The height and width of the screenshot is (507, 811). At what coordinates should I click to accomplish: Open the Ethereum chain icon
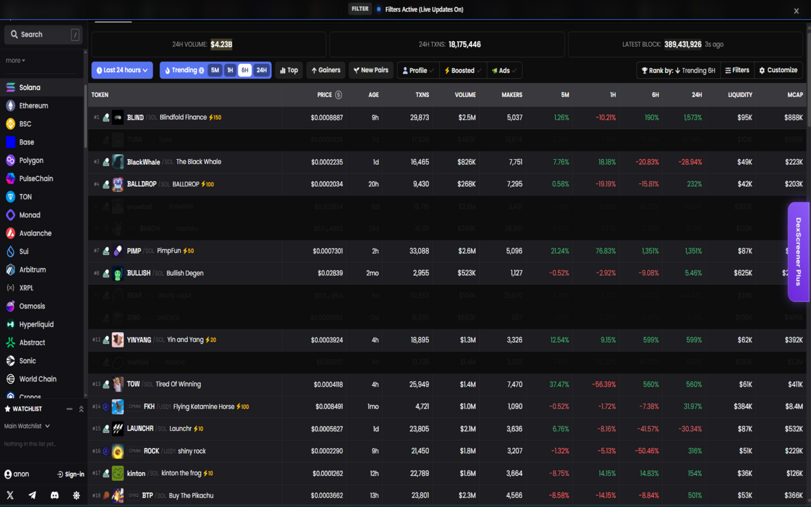(x=10, y=106)
